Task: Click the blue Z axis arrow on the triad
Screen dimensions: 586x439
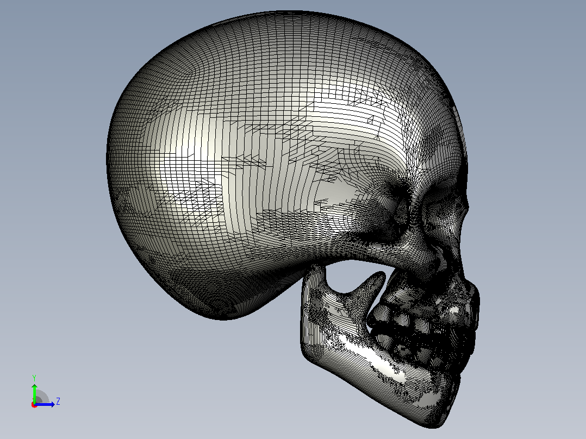Action: click(45, 404)
